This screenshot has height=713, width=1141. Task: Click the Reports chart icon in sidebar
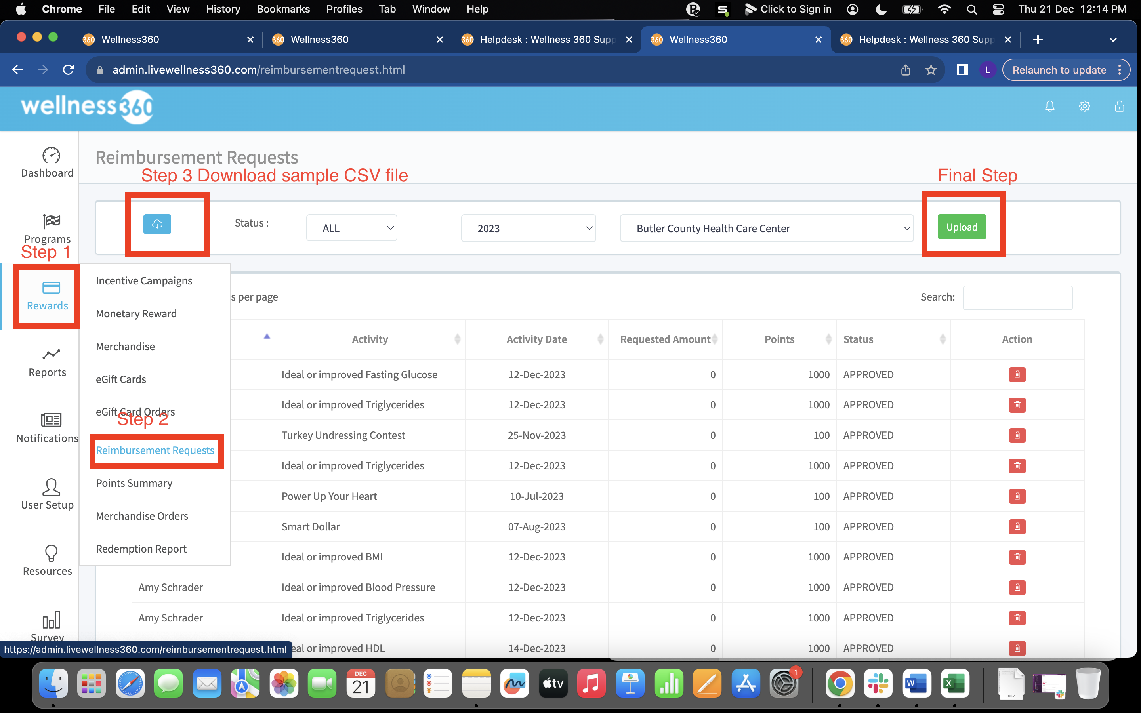tap(51, 354)
